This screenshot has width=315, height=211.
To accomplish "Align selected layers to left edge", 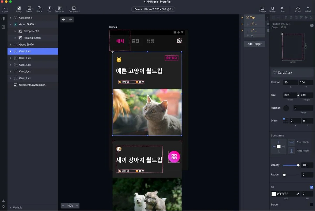I will 286,18.
